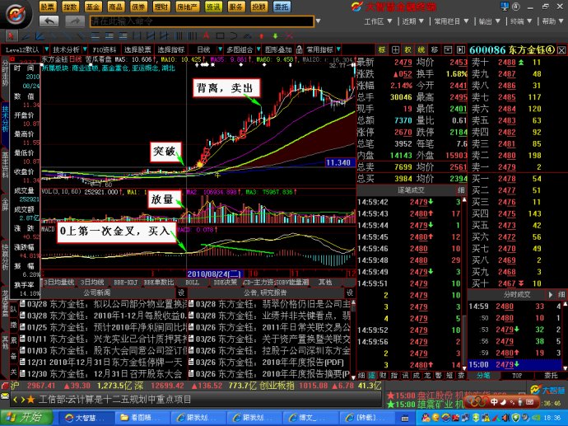
Task: Open the 常用栏目 dropdown menu
Action: point(451,21)
